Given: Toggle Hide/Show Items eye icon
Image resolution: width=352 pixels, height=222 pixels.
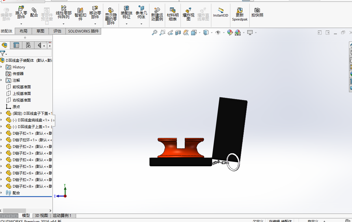Looking at the screenshot, I should point(218,33).
